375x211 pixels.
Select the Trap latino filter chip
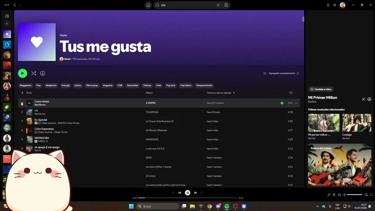pos(186,85)
